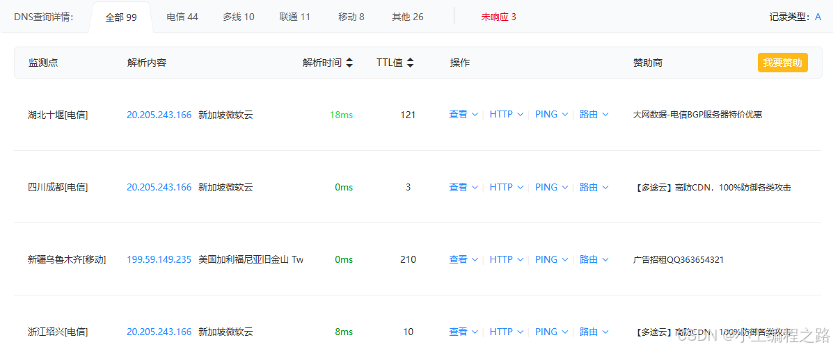The width and height of the screenshot is (833, 349).
Task: Expand HTTP menu for 新疆乌鲁木齐[移动]
Action: (x=507, y=259)
